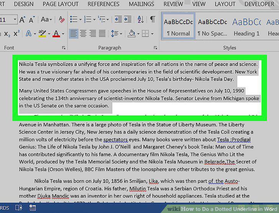
Task: Switch to the DEVELOPER tab
Action: click(259, 4)
